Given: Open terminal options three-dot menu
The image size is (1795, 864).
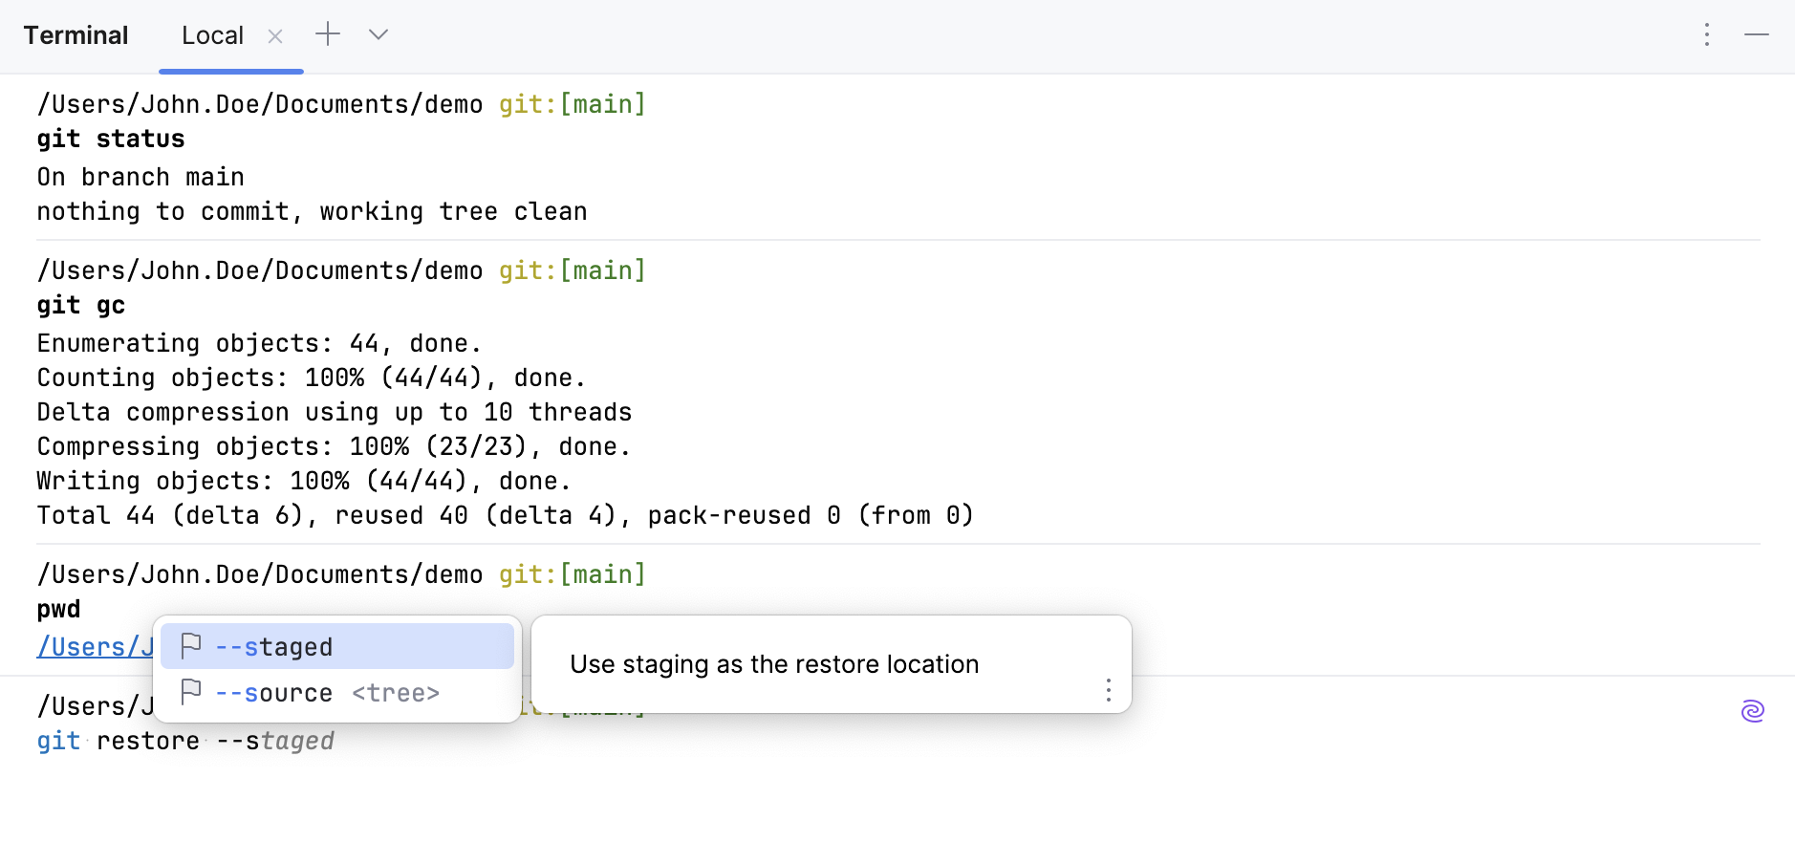Looking at the screenshot, I should (1706, 35).
